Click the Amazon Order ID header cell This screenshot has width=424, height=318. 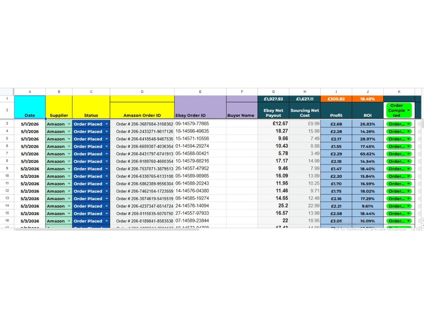(142, 110)
